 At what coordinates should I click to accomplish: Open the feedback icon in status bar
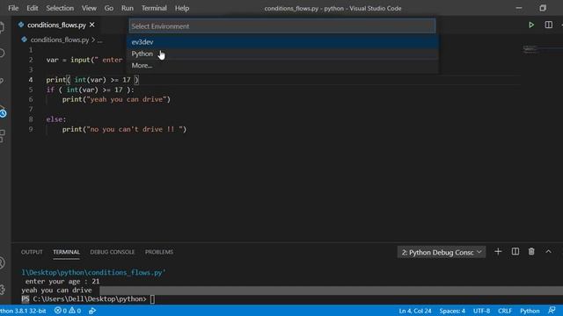pyautogui.click(x=552, y=310)
